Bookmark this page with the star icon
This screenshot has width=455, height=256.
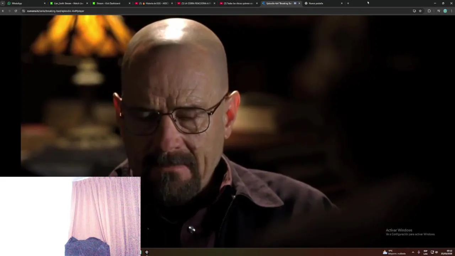point(420,11)
